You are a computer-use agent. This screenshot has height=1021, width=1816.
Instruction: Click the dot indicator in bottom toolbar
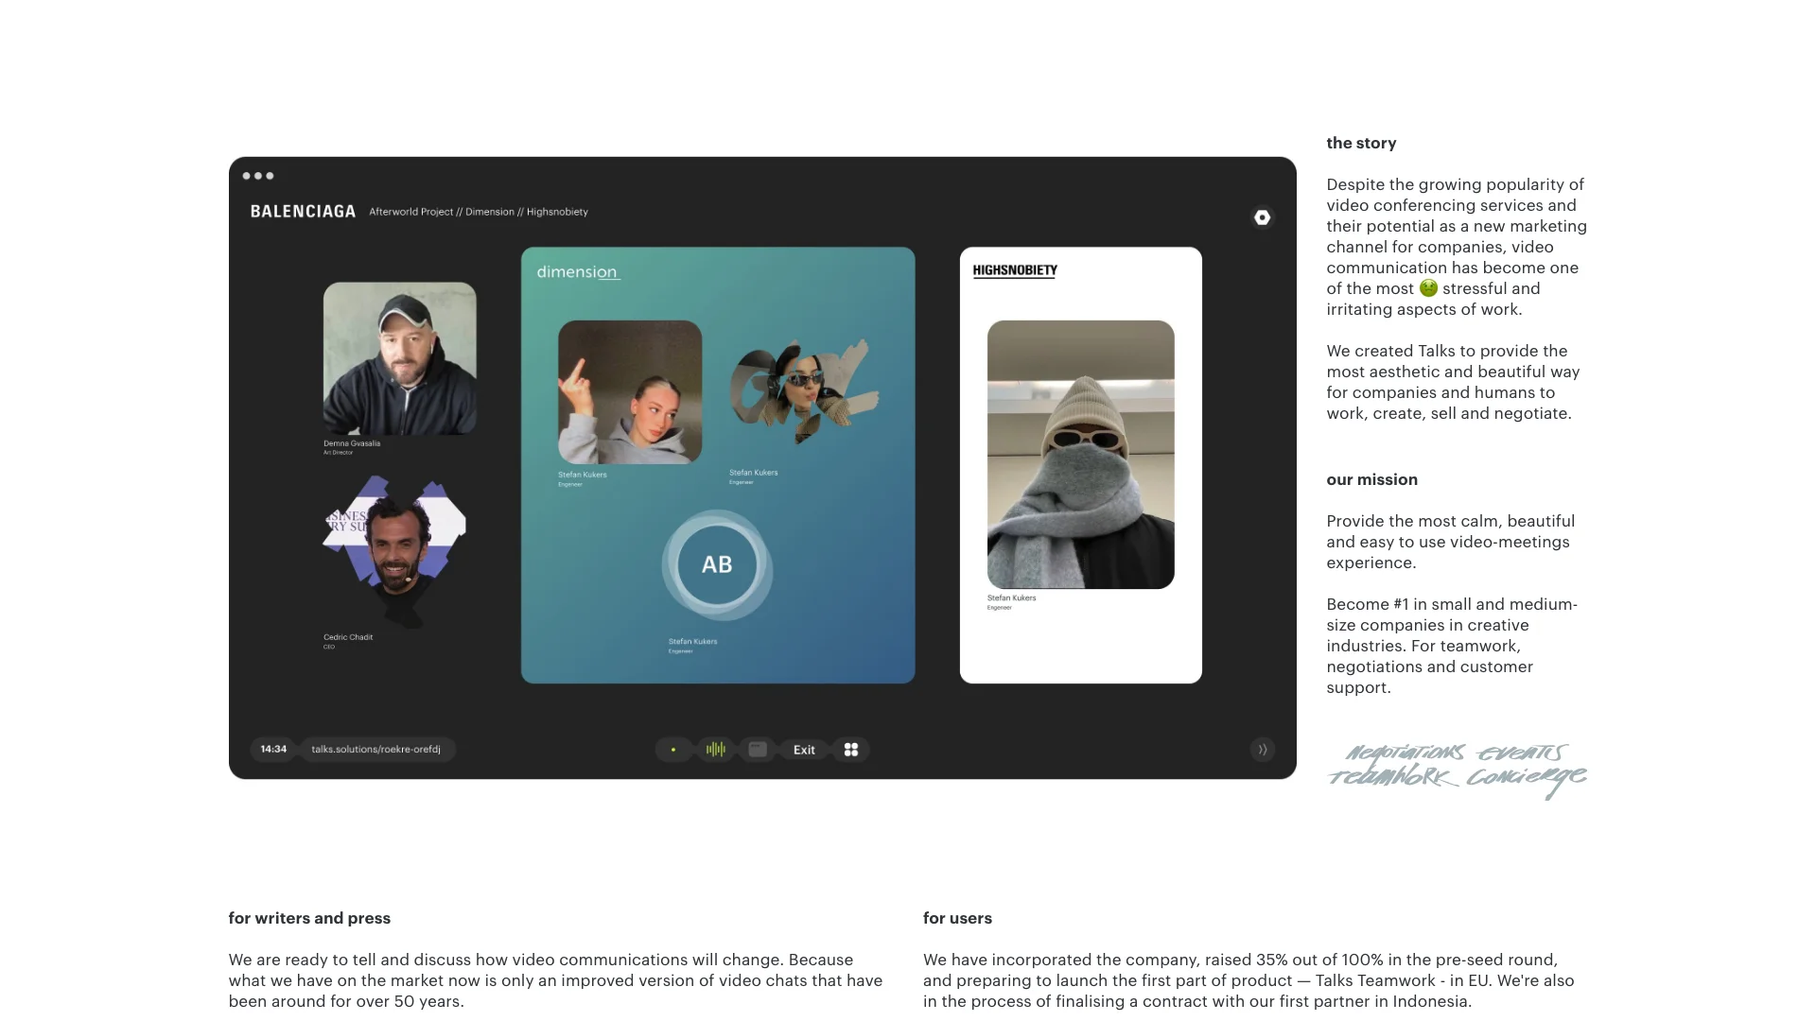(672, 750)
